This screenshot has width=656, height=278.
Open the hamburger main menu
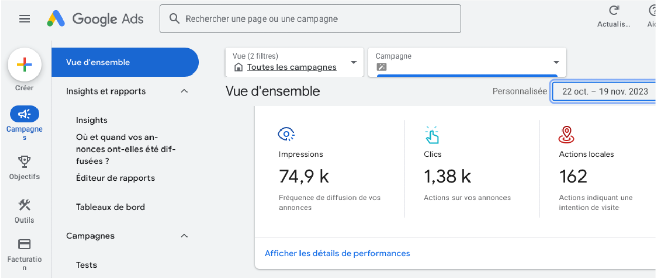point(24,19)
